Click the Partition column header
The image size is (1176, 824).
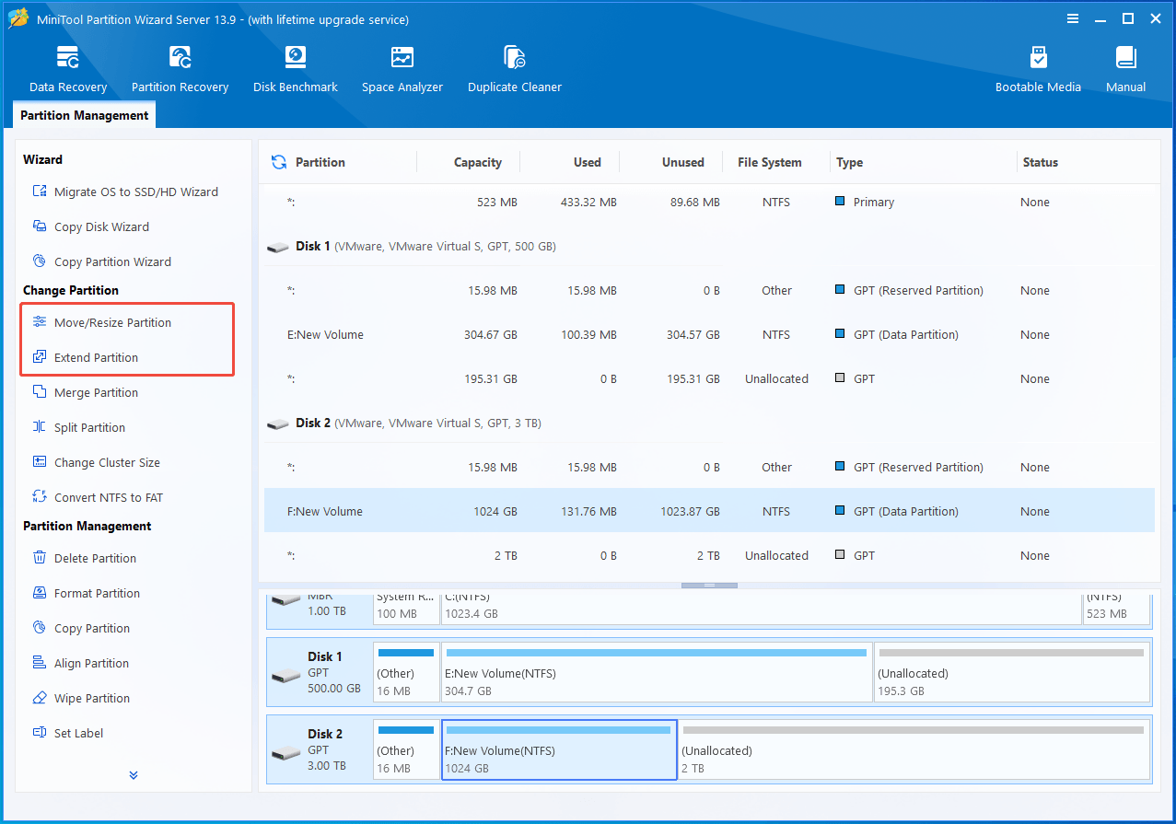[320, 162]
